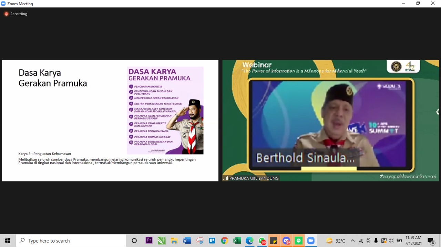The image size is (441, 247).
Task: Click the red Recording indicator
Action: [6, 14]
